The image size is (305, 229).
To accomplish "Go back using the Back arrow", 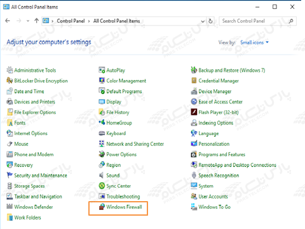I will (8, 21).
